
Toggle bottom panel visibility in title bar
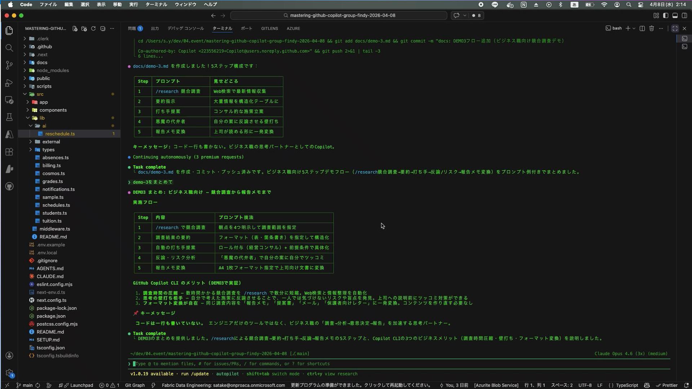pyautogui.click(x=675, y=15)
